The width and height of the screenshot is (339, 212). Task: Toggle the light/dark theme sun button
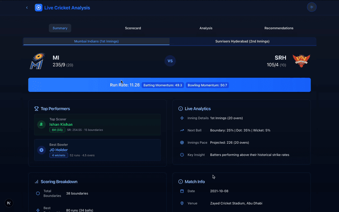tap(311, 7)
